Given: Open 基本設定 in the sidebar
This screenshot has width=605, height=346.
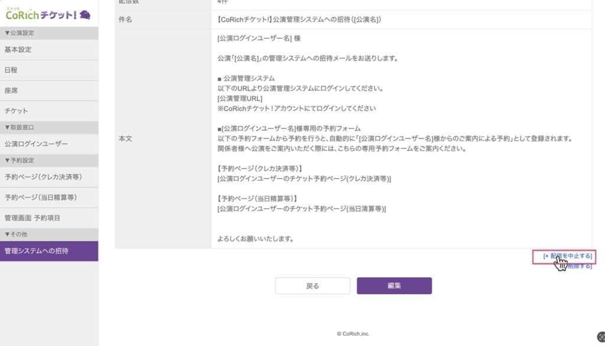Looking at the screenshot, I should 18,50.
